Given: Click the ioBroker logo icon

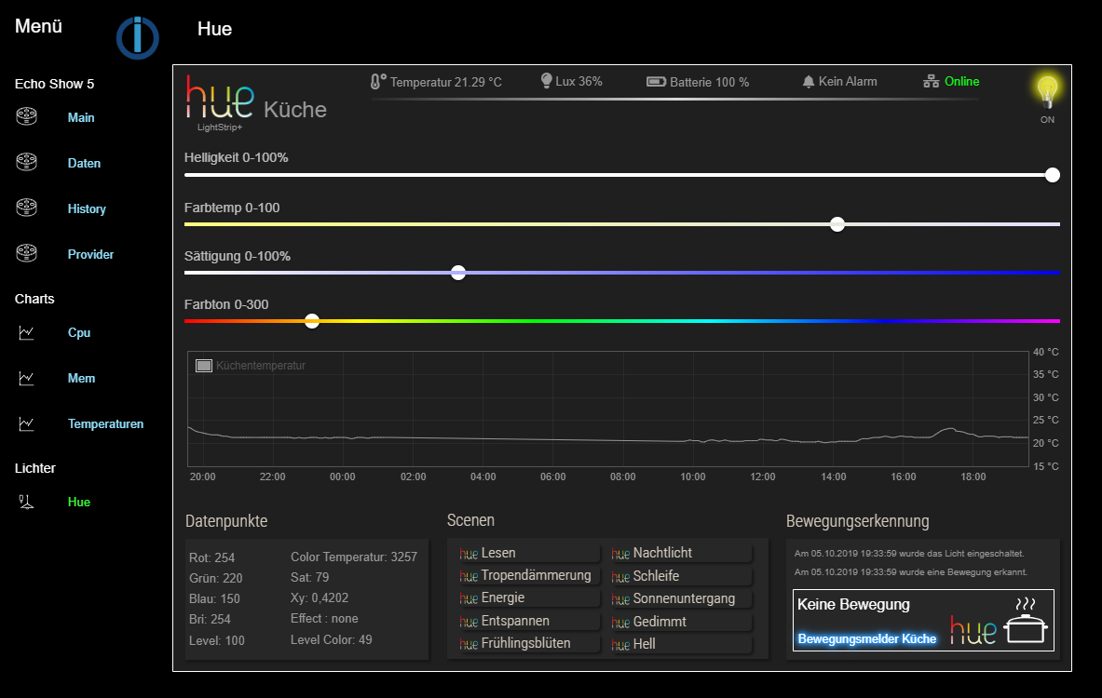Looking at the screenshot, I should tap(138, 38).
